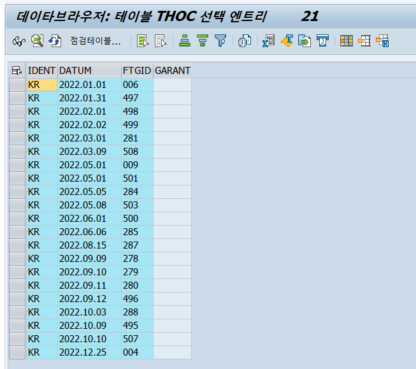Open Change Layout grid icon
Image resolution: width=416 pixels, height=369 pixels.
pos(347,41)
